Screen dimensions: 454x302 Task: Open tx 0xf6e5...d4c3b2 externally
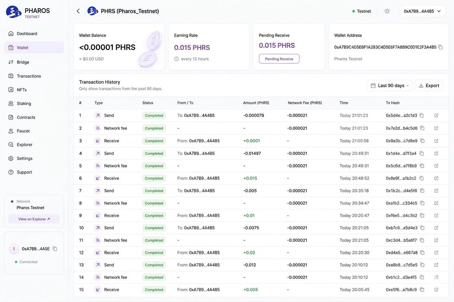pyautogui.click(x=436, y=215)
